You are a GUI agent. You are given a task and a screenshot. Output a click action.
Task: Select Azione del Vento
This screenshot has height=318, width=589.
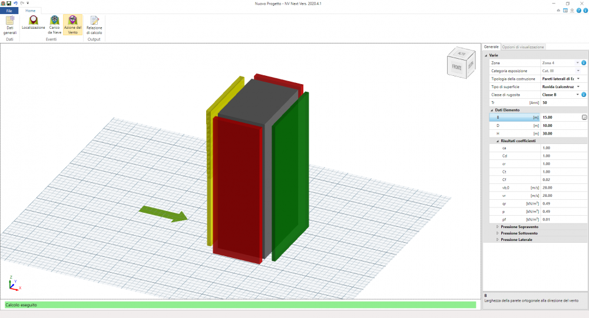[x=73, y=25]
